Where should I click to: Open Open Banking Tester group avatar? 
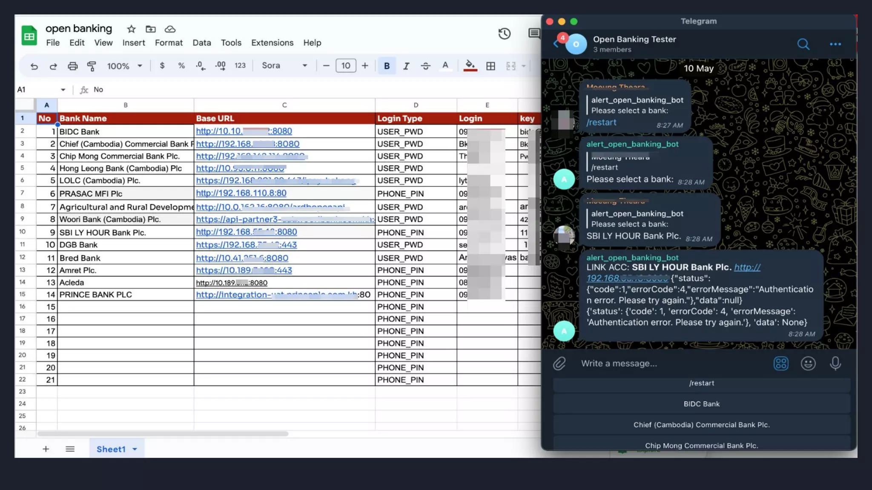(x=576, y=44)
